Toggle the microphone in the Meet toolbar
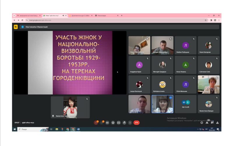Image resolution: width=233 pixels, height=146 pixels. [x=96, y=123]
